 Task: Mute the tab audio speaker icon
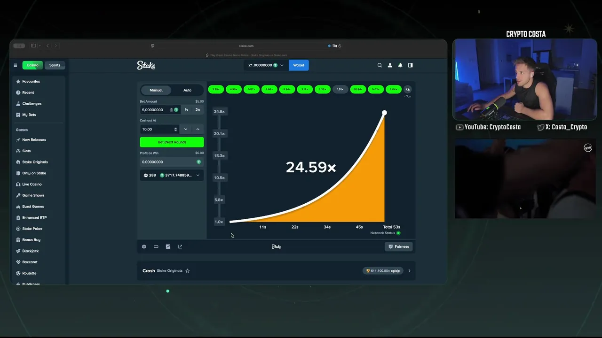click(x=329, y=46)
